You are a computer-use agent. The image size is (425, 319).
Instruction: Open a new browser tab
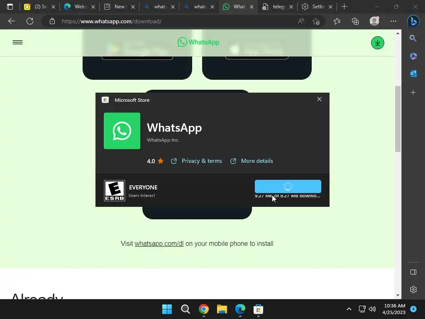point(344,7)
